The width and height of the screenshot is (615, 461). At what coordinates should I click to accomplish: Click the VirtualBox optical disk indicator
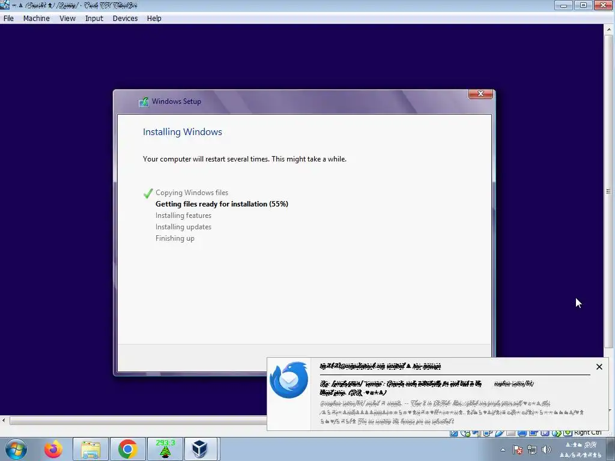(x=465, y=432)
